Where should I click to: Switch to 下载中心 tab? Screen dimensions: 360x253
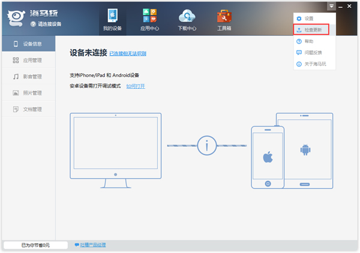(x=187, y=20)
